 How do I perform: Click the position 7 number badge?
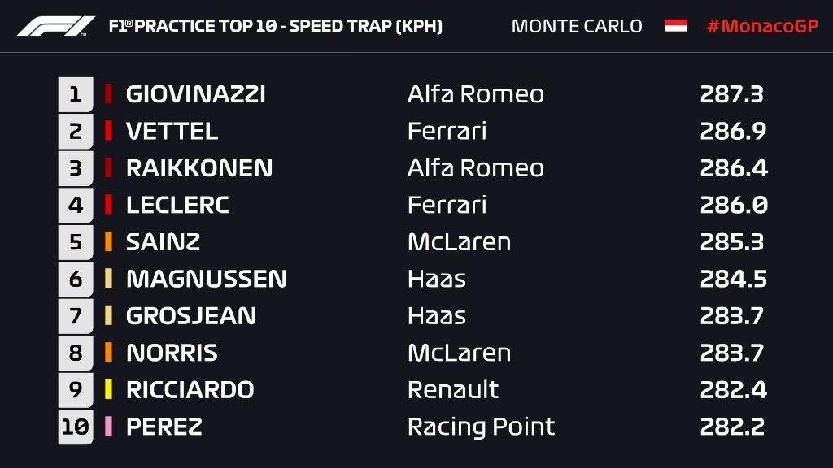[76, 316]
